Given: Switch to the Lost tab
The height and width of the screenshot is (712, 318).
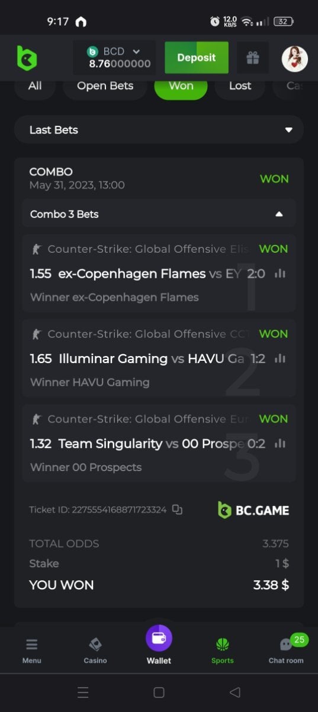Looking at the screenshot, I should 240,85.
